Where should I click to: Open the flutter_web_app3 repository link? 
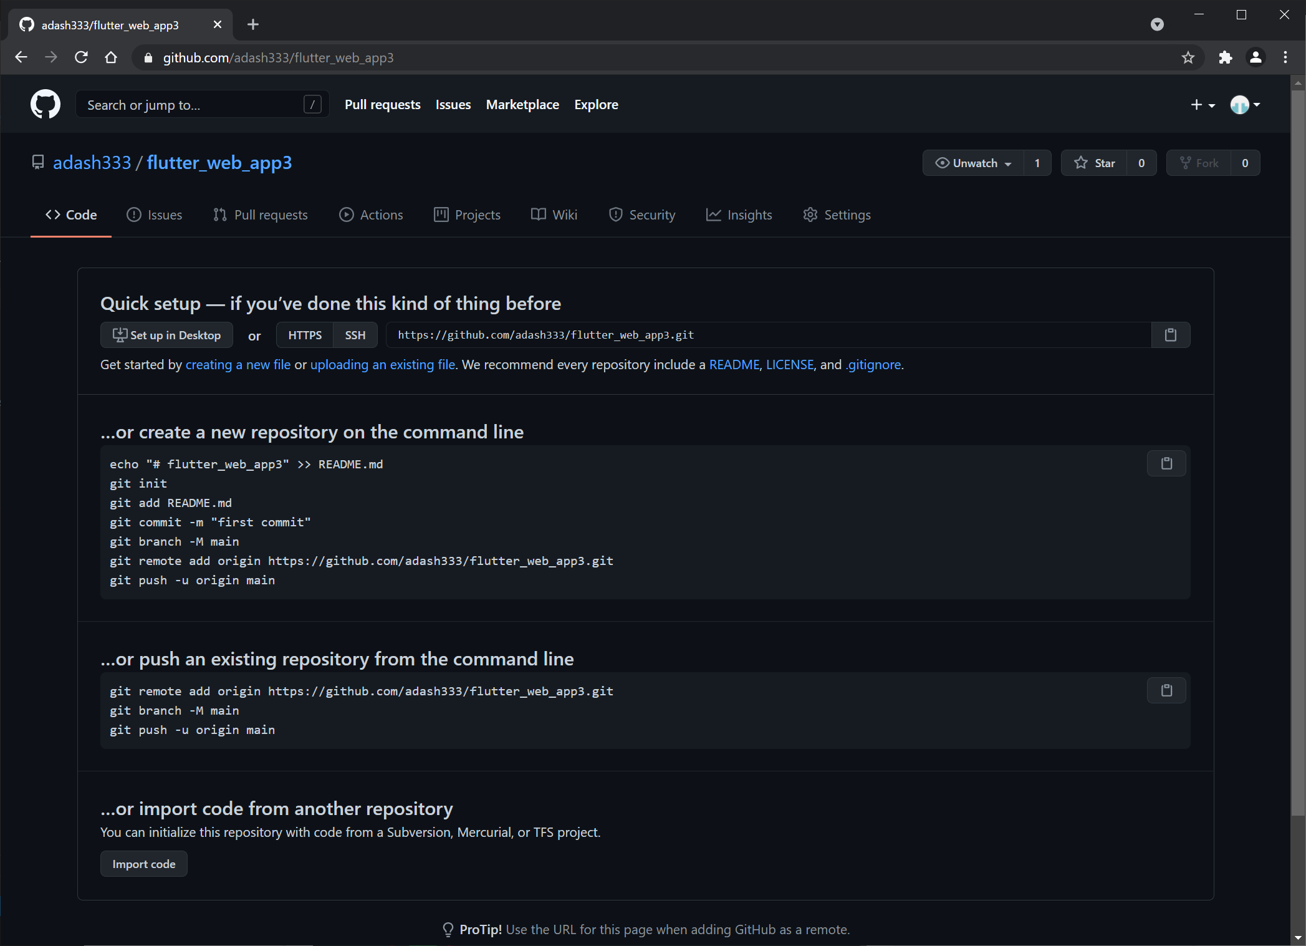point(219,163)
